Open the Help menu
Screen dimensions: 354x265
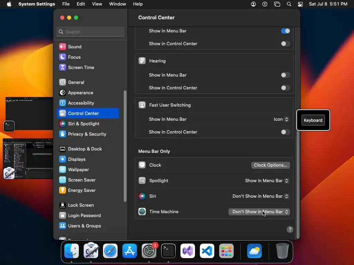coord(138,4)
